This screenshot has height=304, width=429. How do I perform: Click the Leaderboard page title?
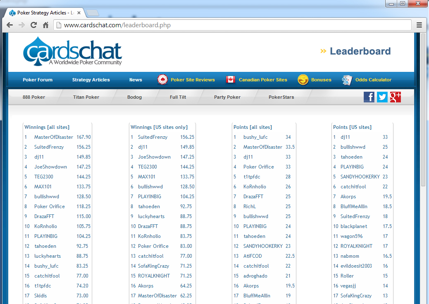coord(360,51)
